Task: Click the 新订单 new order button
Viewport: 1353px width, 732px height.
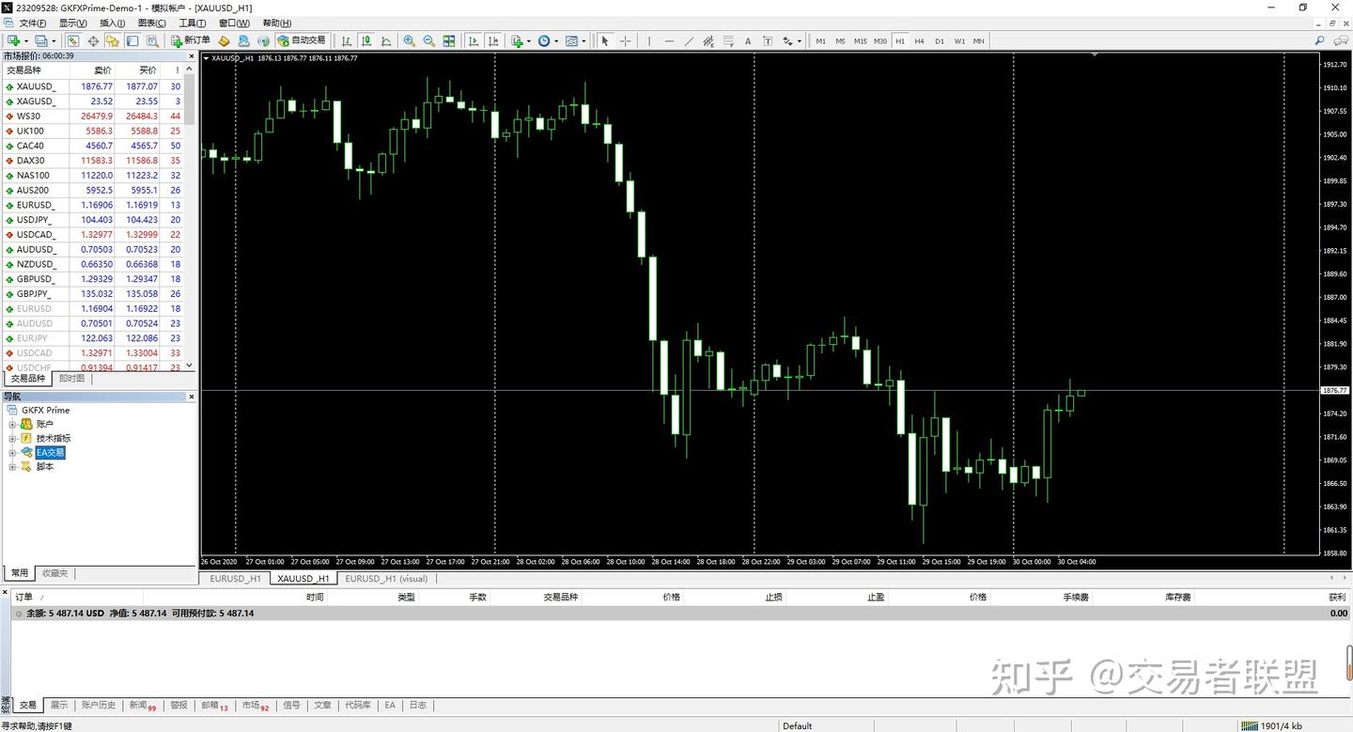Action: 191,40
